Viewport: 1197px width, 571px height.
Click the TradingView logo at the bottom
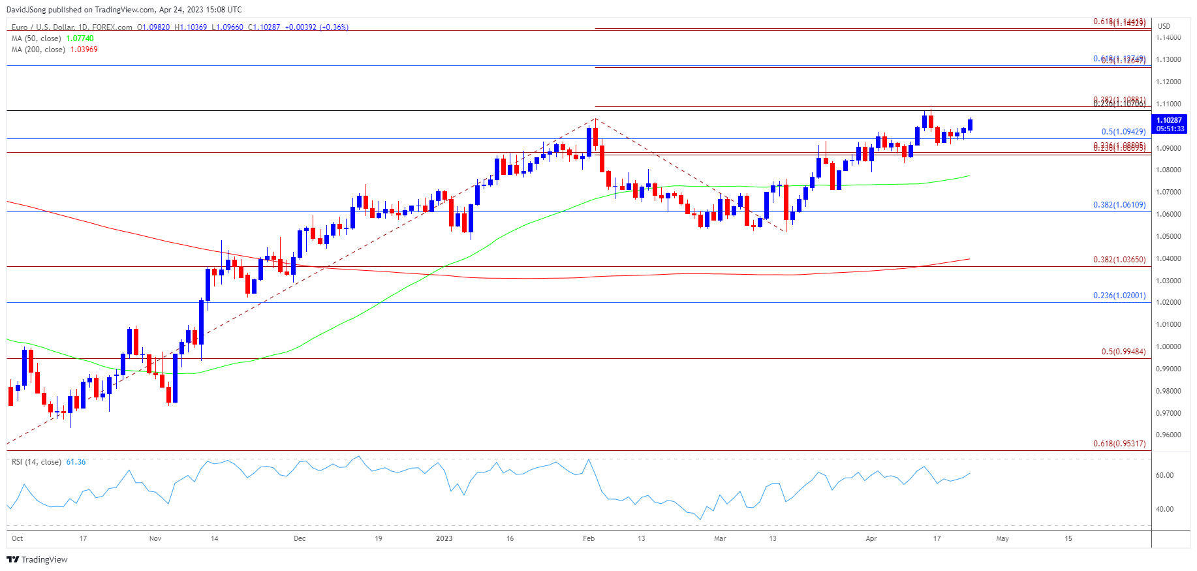[x=37, y=559]
